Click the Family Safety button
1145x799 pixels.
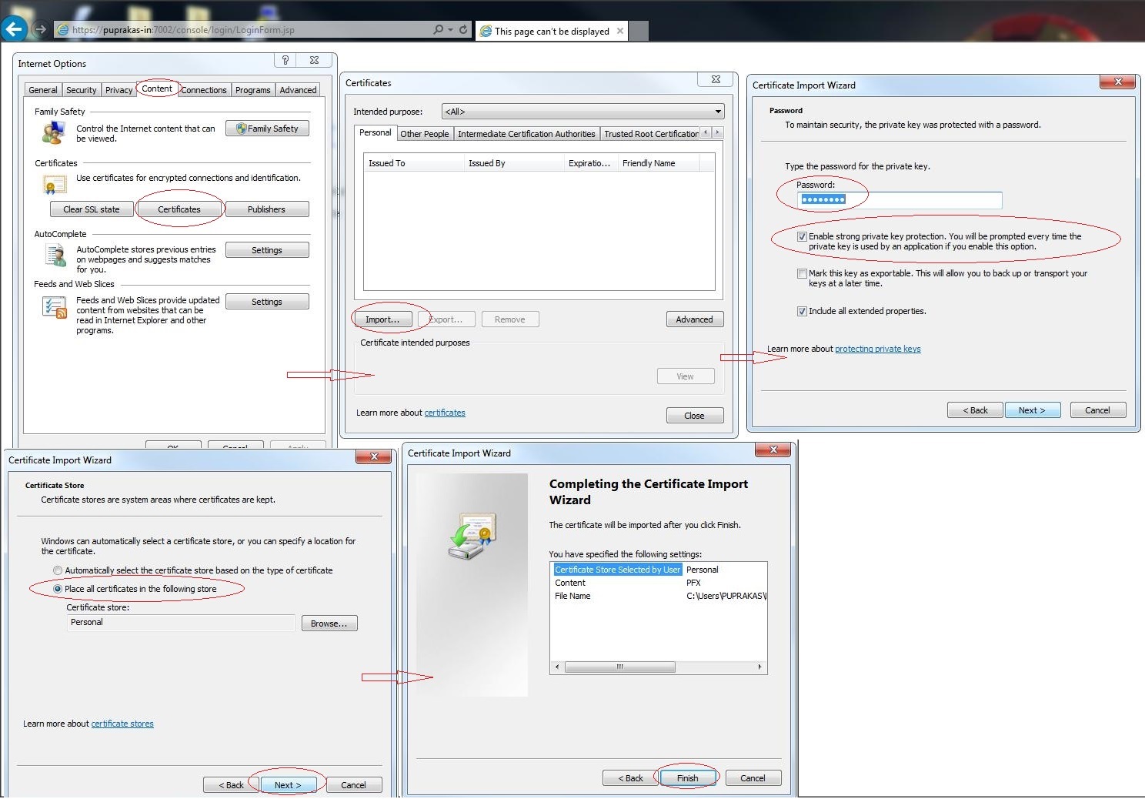pos(267,129)
